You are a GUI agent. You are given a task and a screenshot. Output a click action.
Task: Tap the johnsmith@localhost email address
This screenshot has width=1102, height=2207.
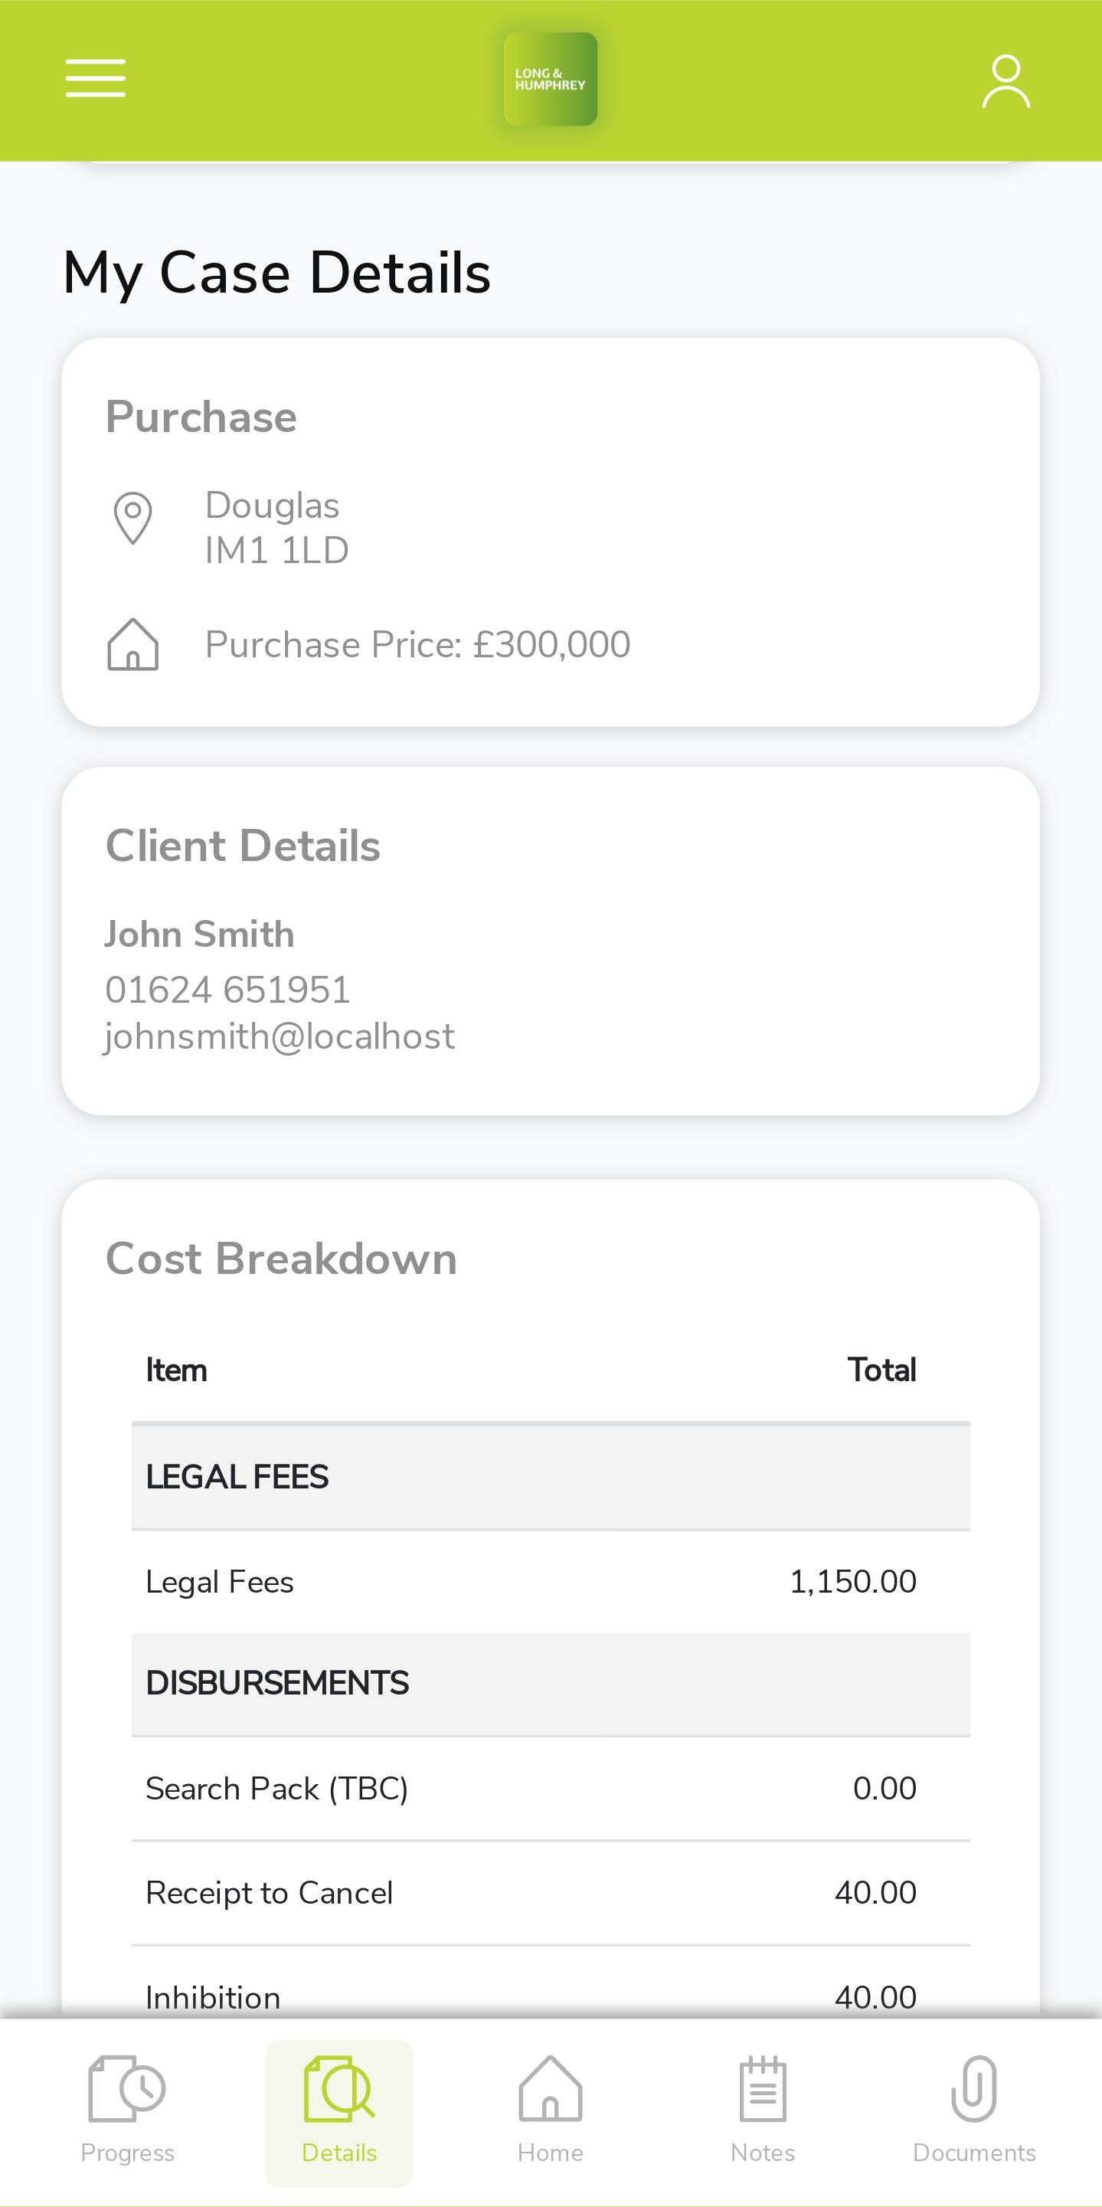(280, 1036)
